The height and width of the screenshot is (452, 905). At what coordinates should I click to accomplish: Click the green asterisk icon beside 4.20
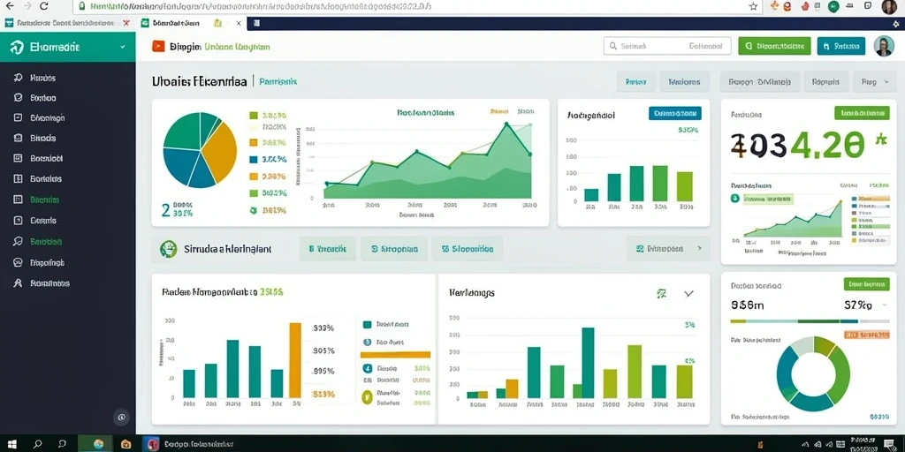pos(881,139)
